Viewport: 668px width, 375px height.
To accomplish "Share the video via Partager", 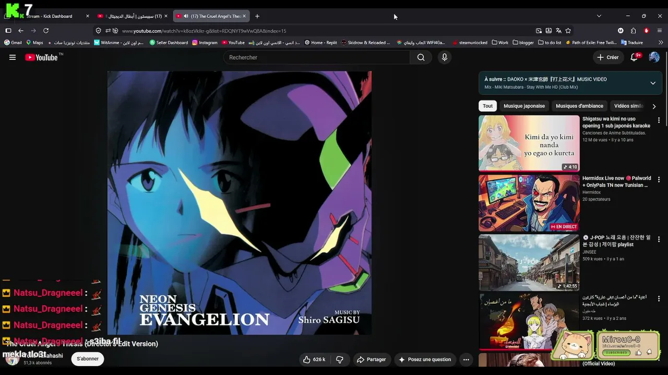I will tap(371, 359).
